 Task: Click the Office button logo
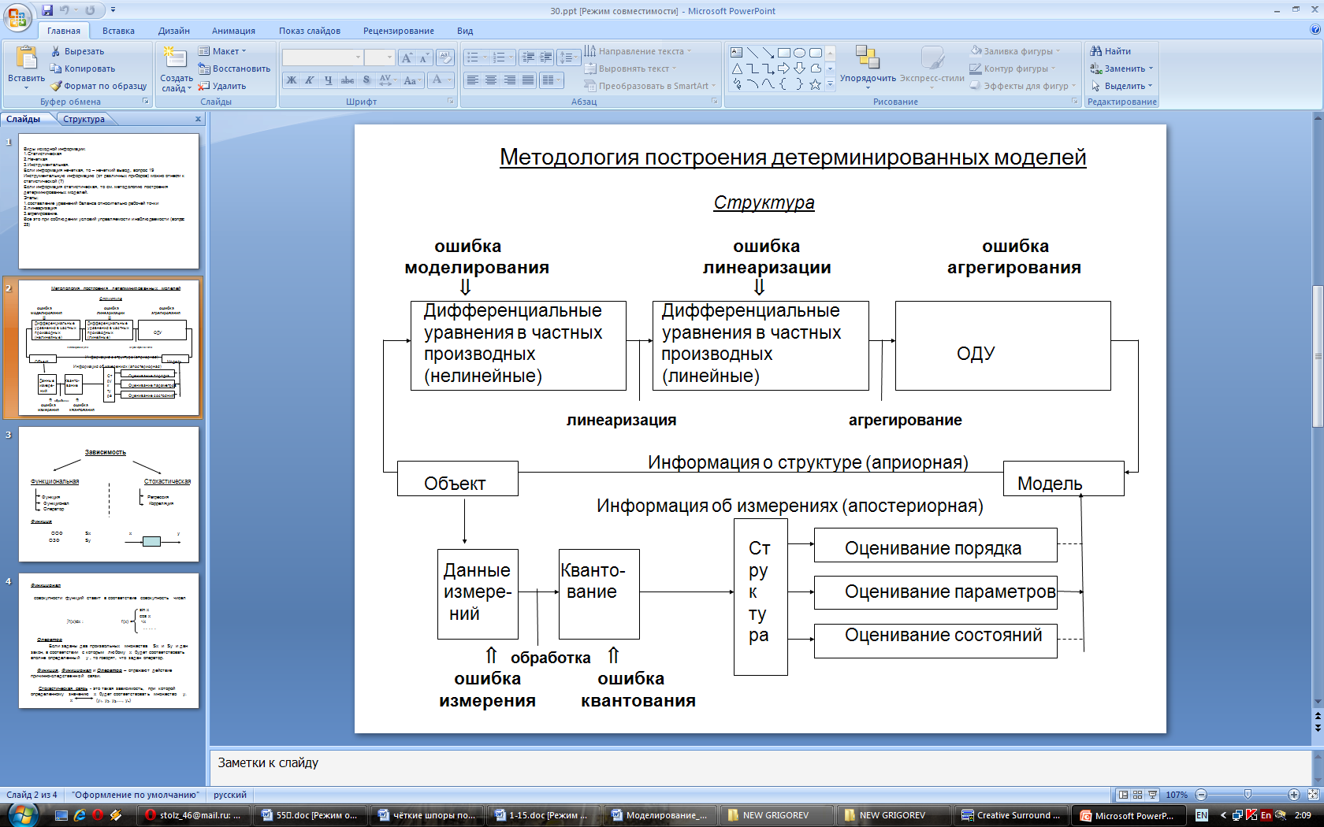click(x=17, y=17)
